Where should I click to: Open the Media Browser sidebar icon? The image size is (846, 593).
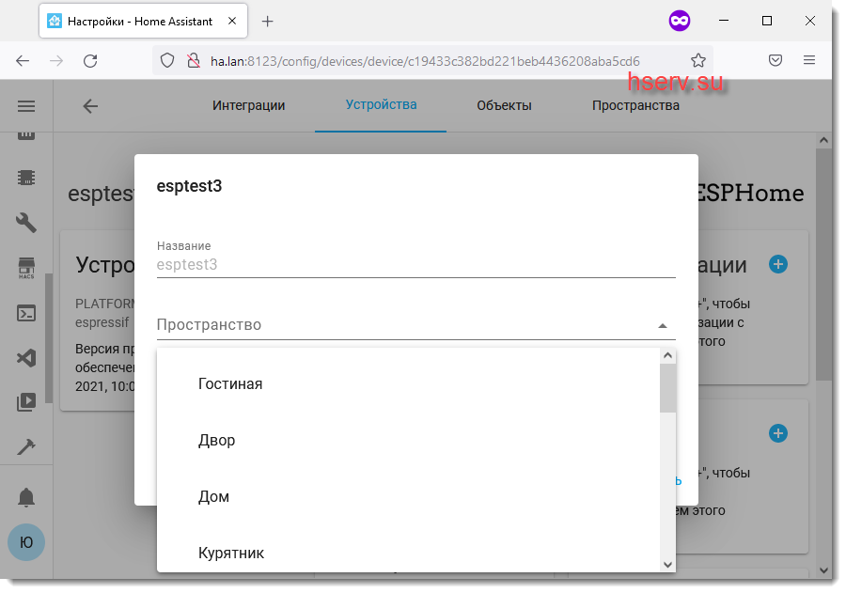(x=26, y=402)
